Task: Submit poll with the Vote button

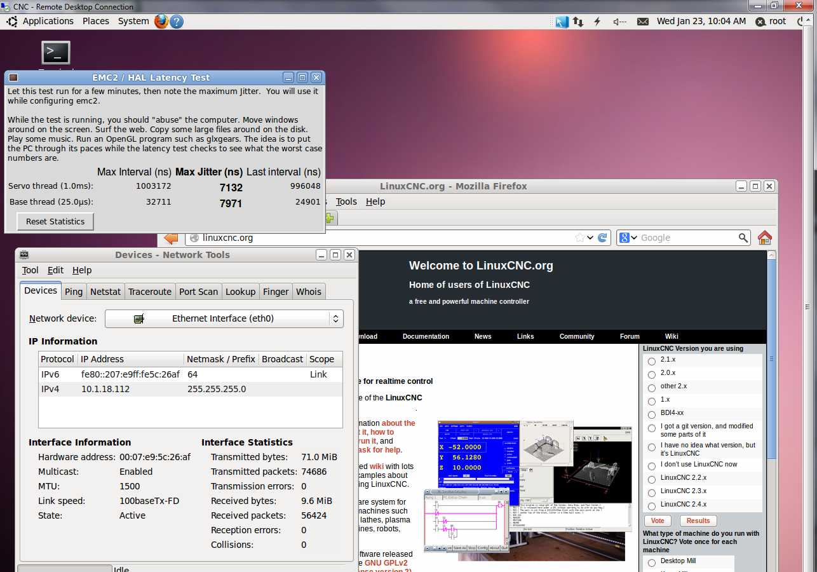Action: [x=658, y=521]
